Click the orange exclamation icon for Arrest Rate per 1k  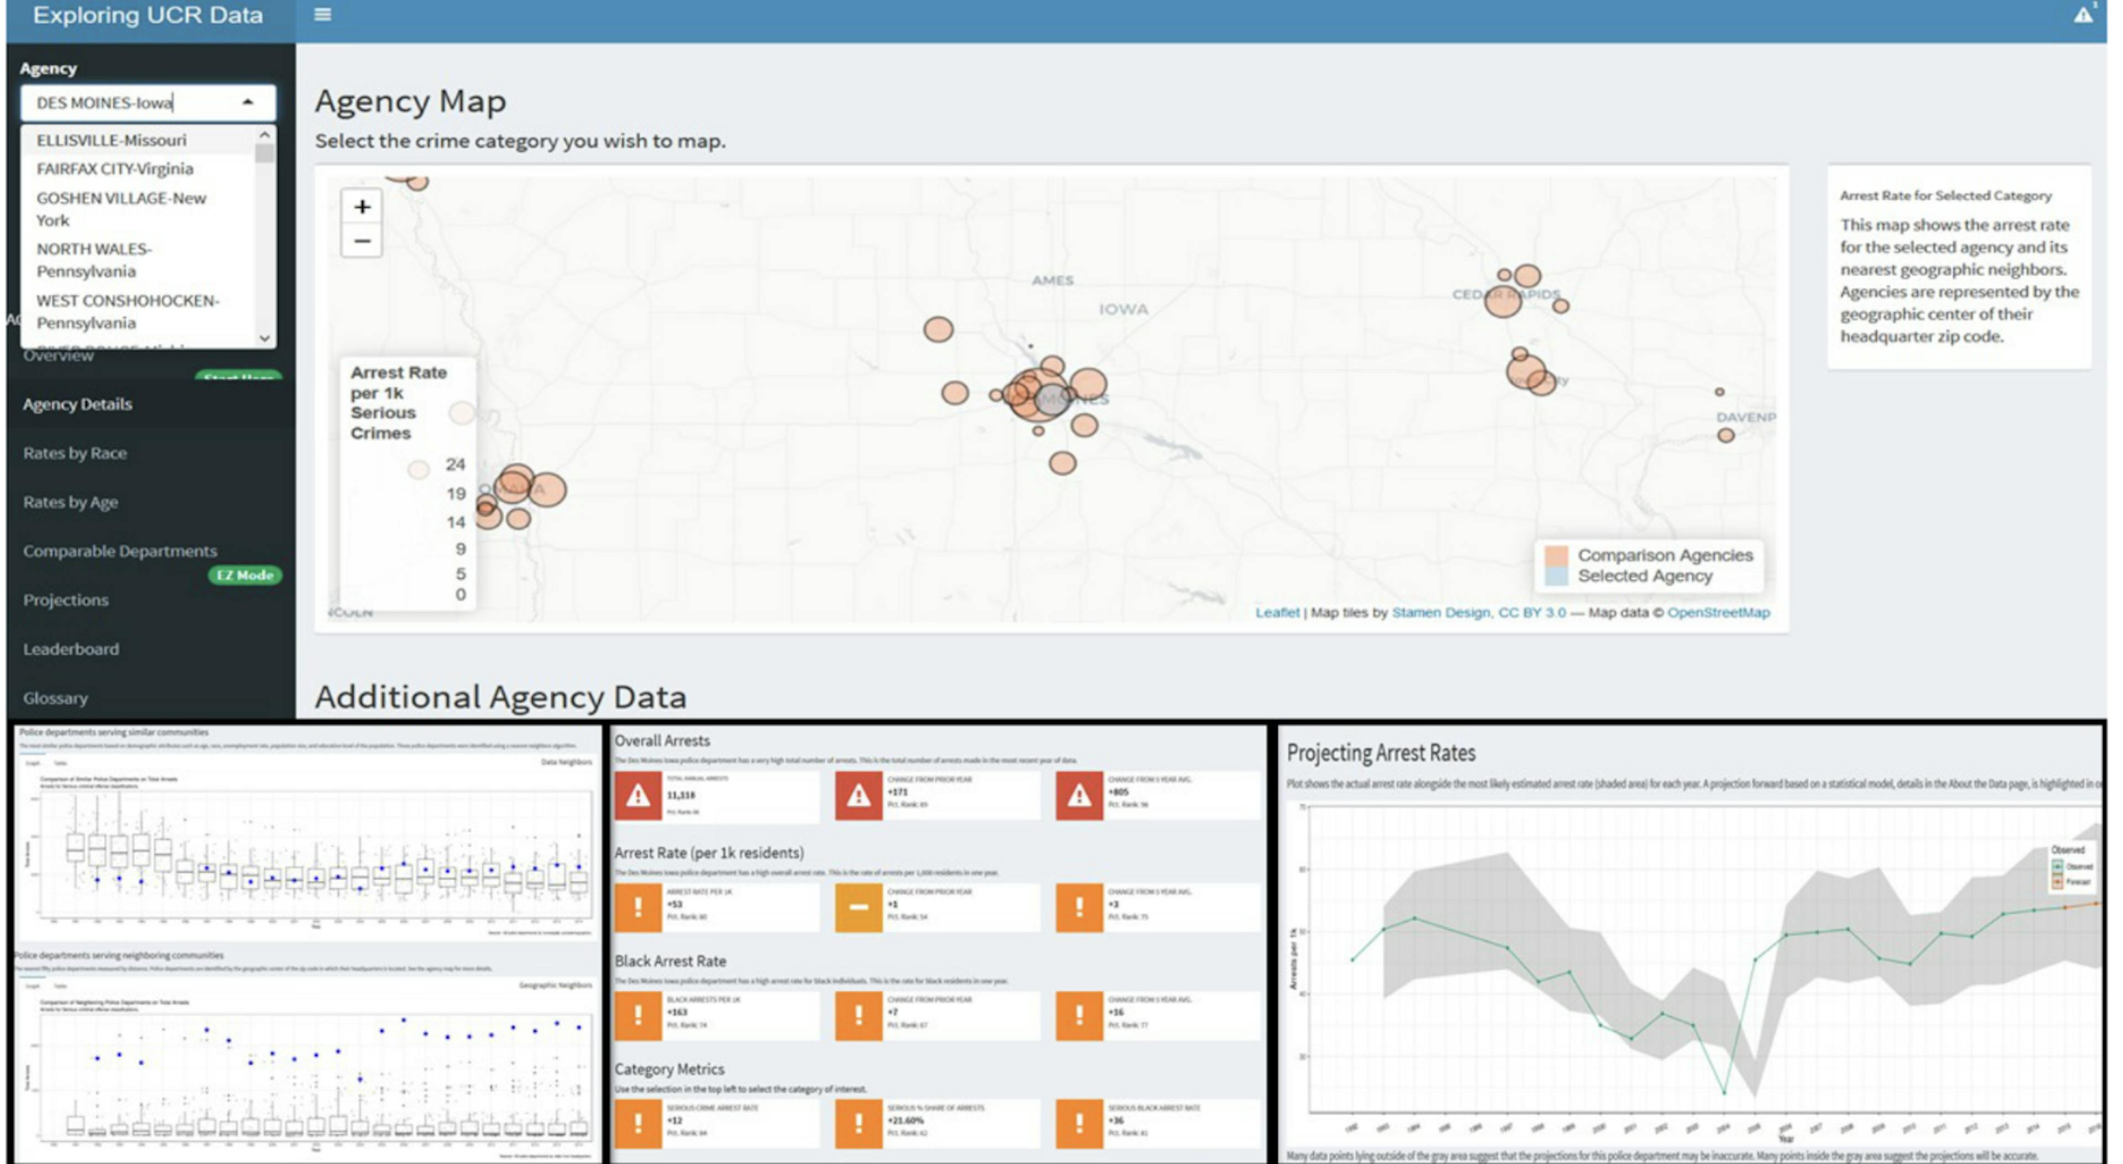click(x=638, y=906)
